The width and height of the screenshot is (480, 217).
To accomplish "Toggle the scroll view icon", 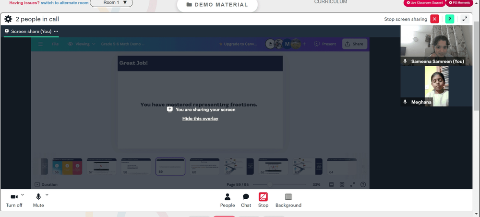I will click(x=331, y=184).
